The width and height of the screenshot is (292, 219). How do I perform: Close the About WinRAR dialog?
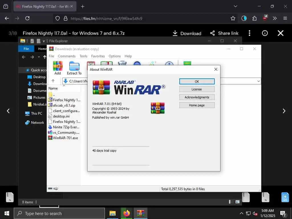216,69
